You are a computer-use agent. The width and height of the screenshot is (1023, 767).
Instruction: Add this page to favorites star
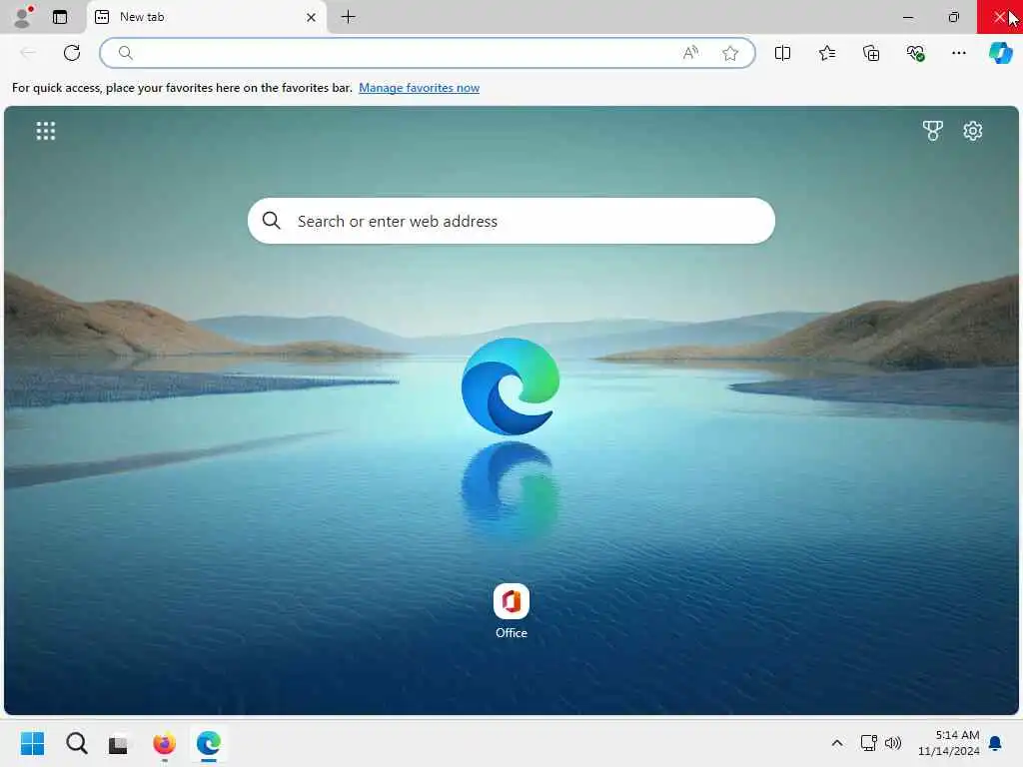pyautogui.click(x=730, y=53)
